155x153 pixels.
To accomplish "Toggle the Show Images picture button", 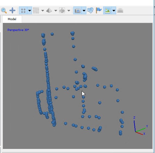I will click(107, 11).
